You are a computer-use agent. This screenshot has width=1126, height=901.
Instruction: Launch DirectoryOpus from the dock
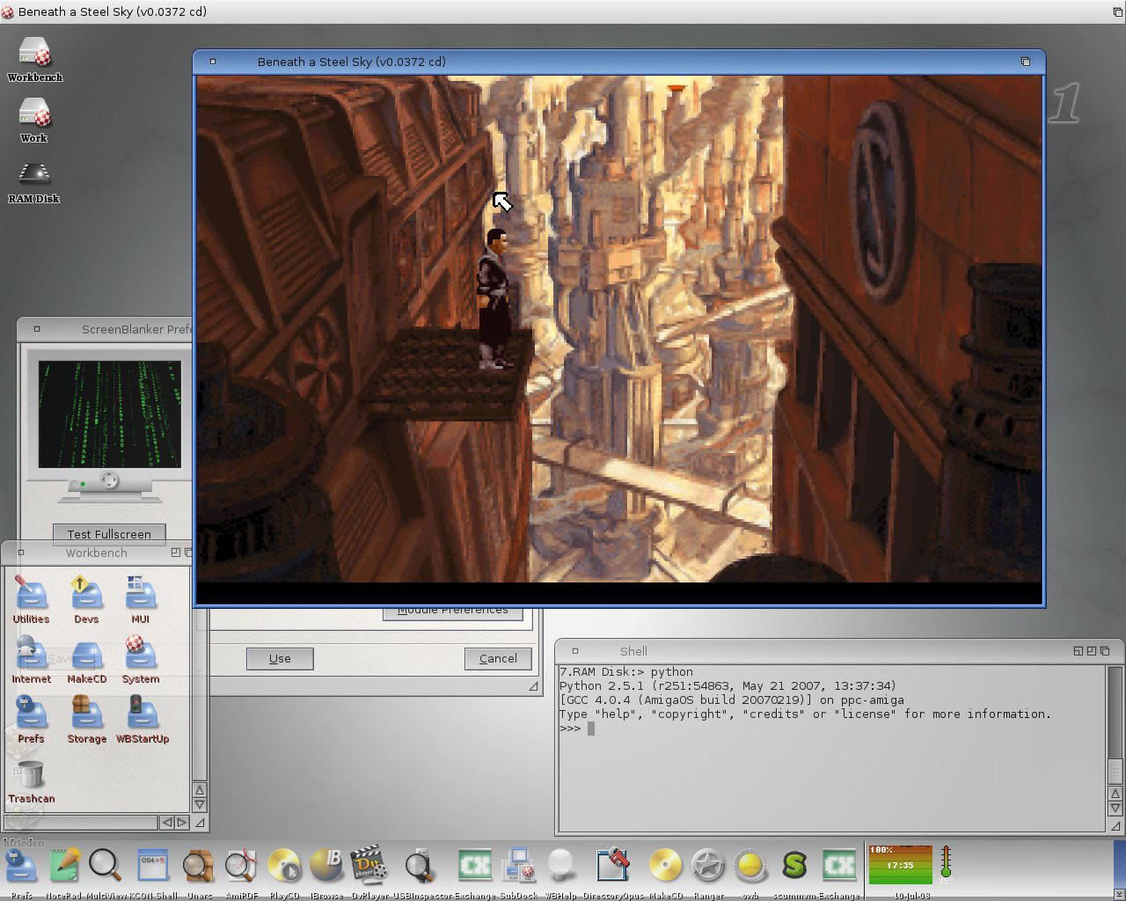[x=612, y=866]
